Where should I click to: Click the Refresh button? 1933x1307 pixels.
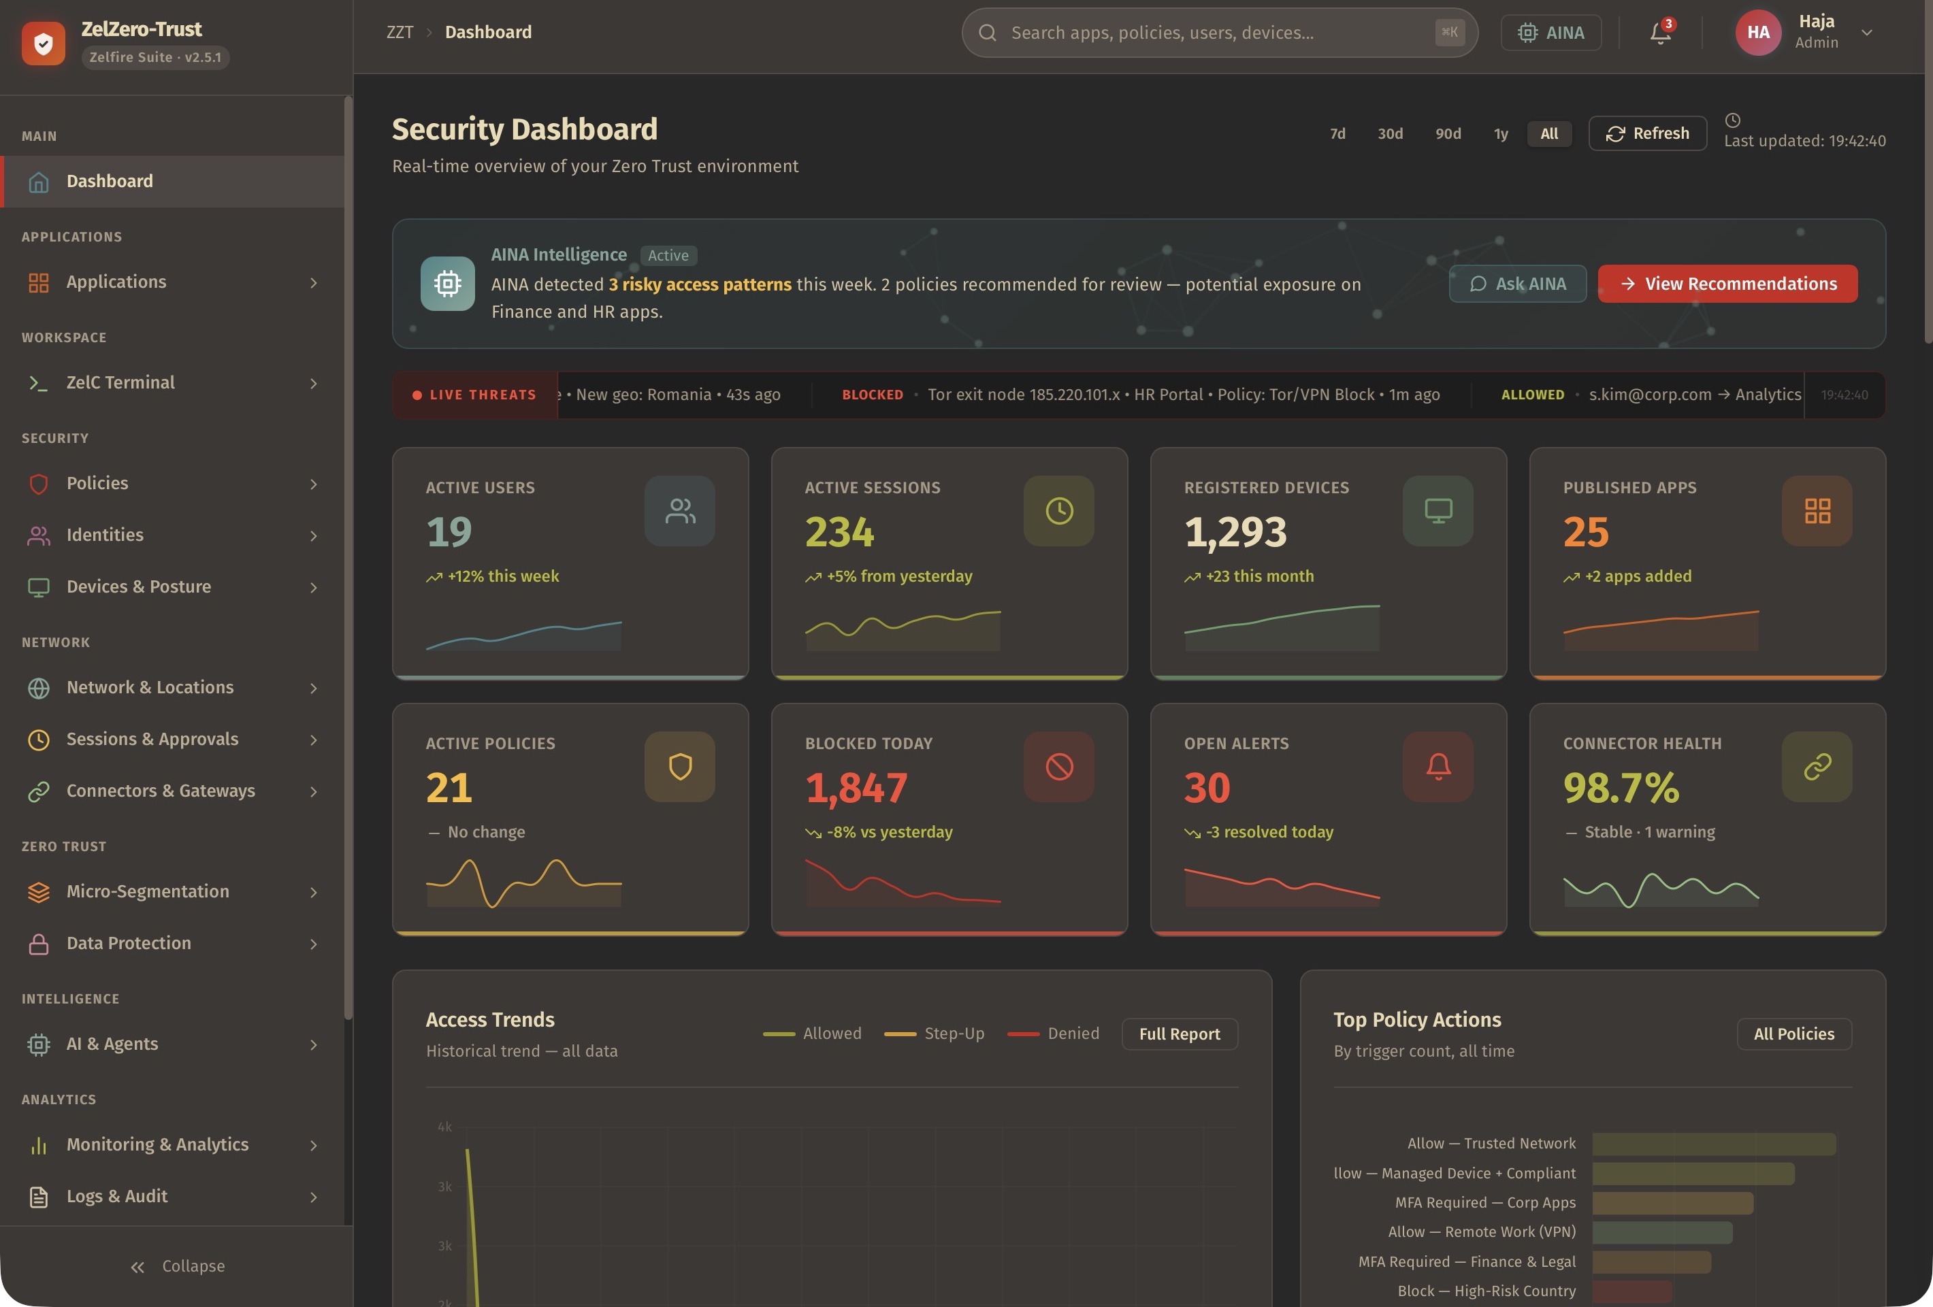[1648, 133]
